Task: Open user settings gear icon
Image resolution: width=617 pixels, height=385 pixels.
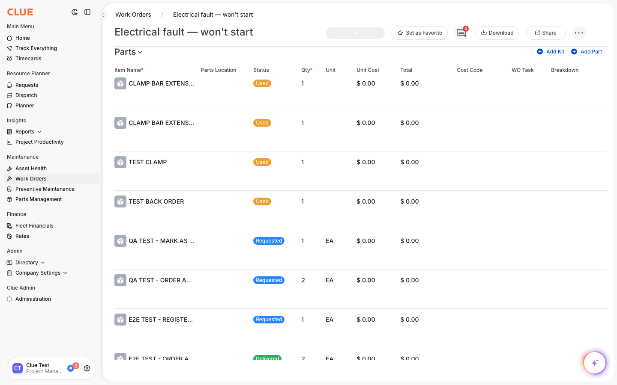Action: [x=87, y=368]
